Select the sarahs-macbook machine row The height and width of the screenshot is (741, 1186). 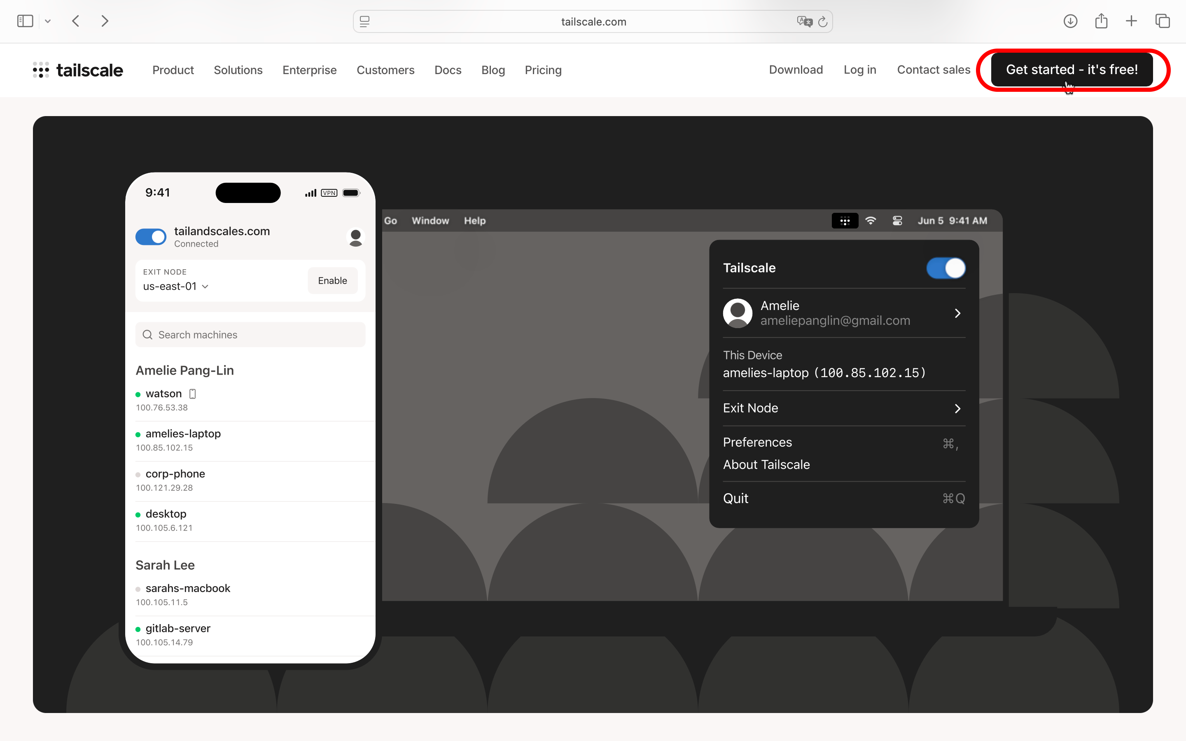pyautogui.click(x=250, y=594)
